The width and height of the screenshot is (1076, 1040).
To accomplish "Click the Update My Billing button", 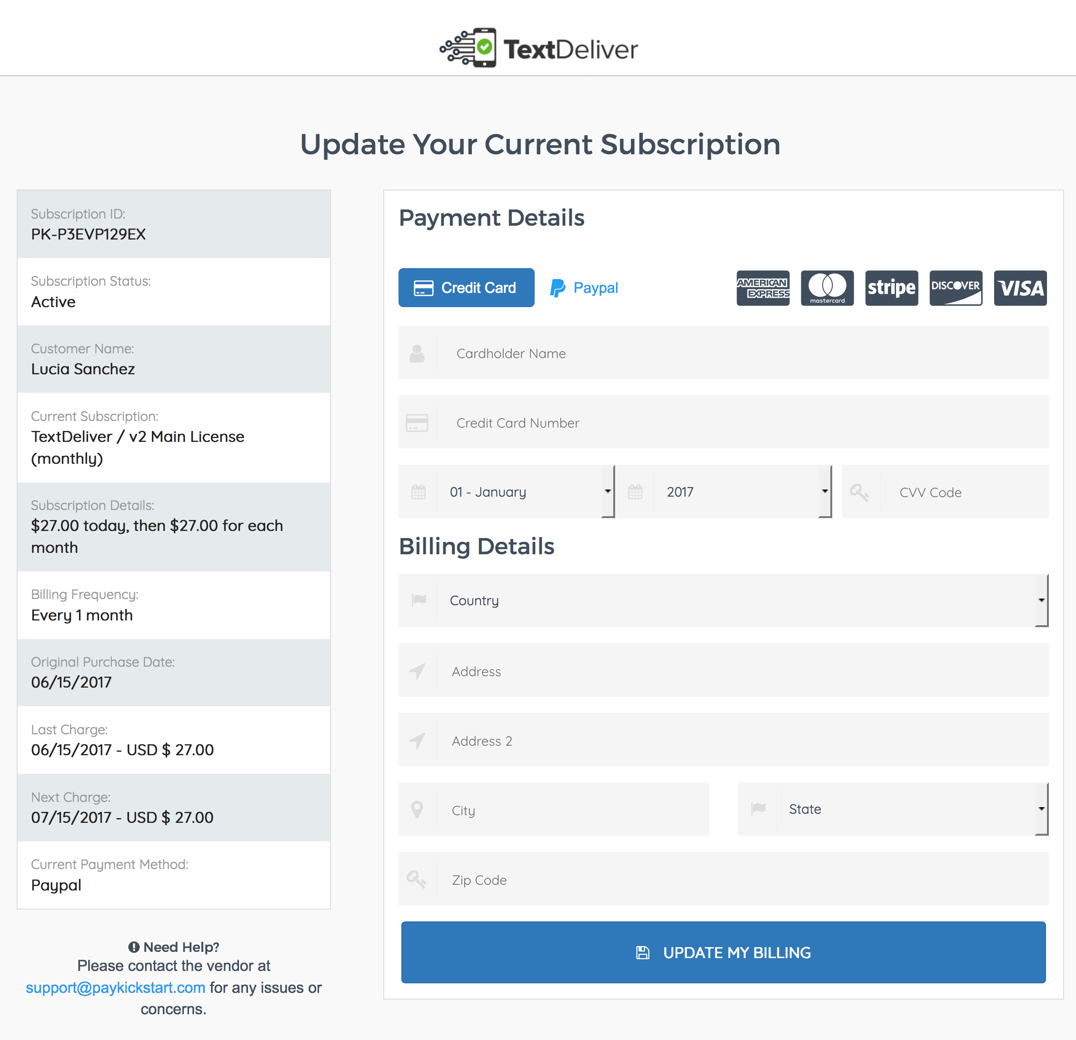I will (x=723, y=952).
